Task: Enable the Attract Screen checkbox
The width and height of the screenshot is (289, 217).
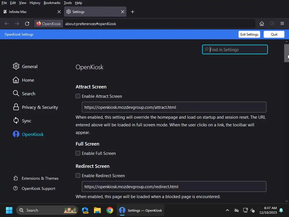Action: tap(78, 96)
